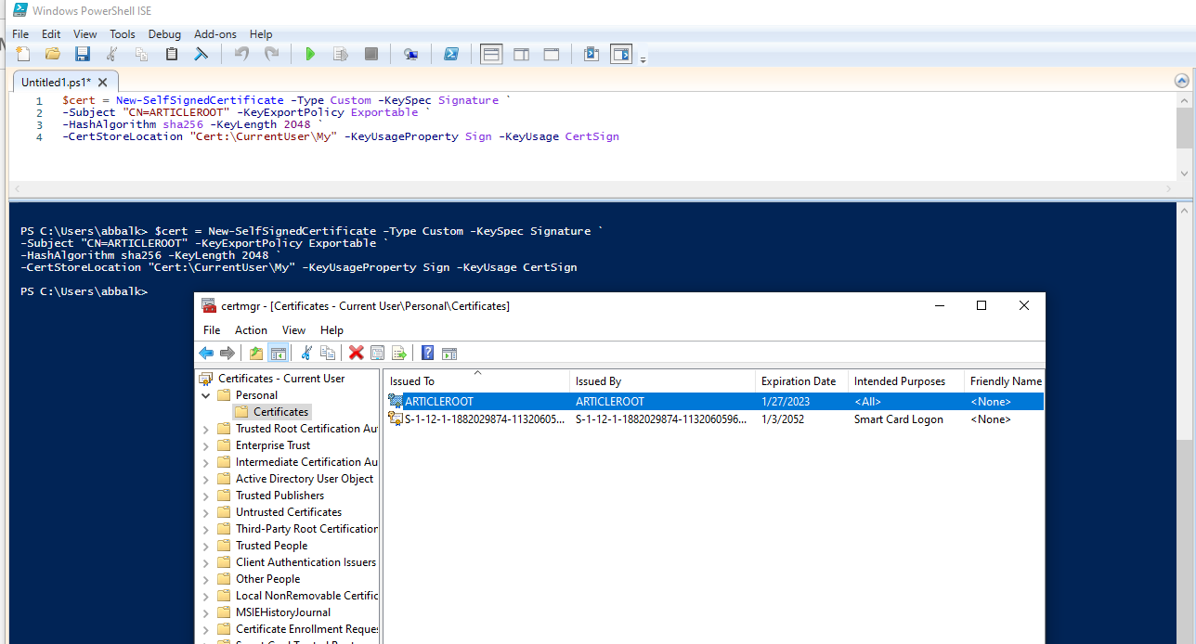
Task: Select the S-1-12-1 Smart Card Logon certificate
Action: (483, 419)
